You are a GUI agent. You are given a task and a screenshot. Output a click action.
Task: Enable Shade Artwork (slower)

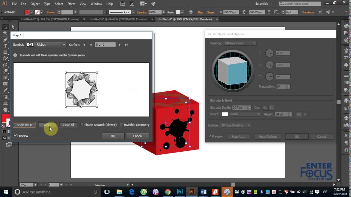[82, 125]
